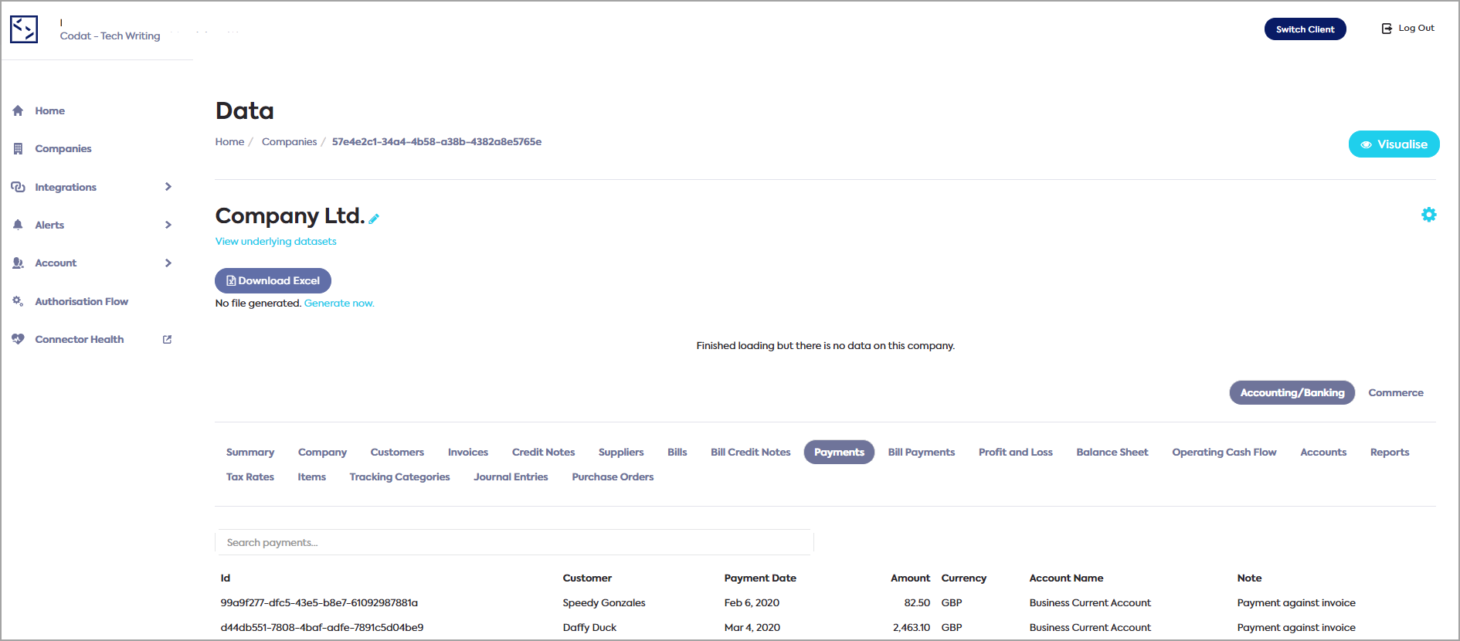Viewport: 1460px width, 641px height.
Task: Open the Balance Sheet tab
Action: pyautogui.click(x=1112, y=452)
